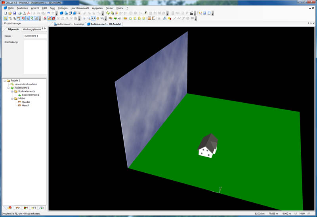Select the magnifier zoom tool
Screen dimensions: 317x217
[x=89, y=18]
